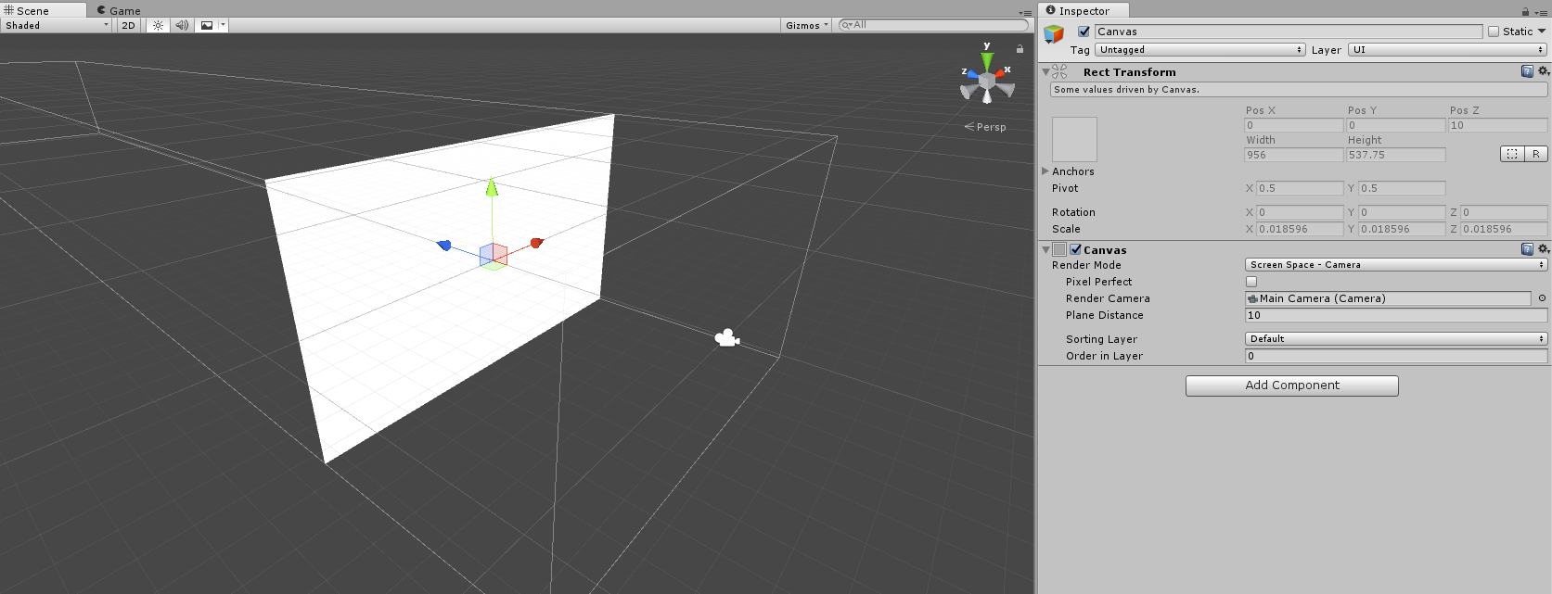Toggle the scene gizmo rotation lock
Viewport: 1552px width, 594px height.
[1020, 48]
